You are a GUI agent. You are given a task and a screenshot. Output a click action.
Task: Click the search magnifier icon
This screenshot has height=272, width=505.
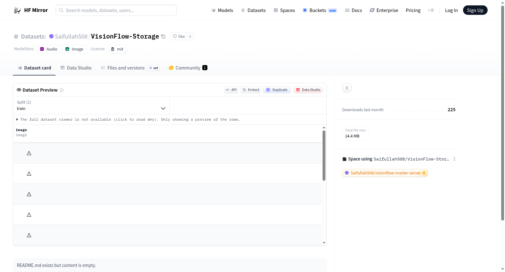tap(61, 10)
